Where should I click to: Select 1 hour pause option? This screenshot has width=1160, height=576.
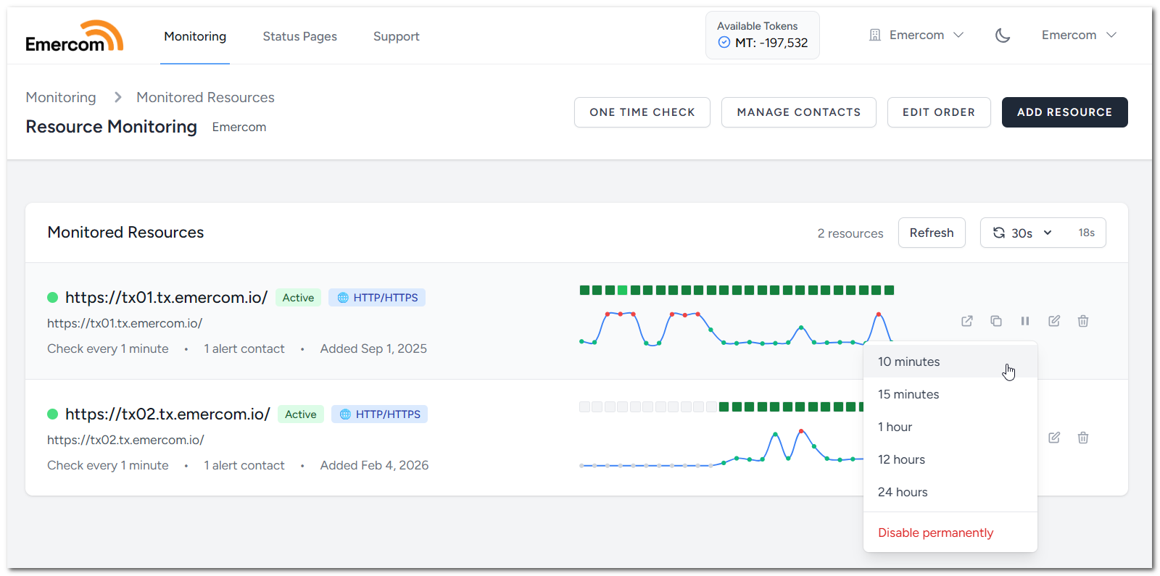pos(950,427)
